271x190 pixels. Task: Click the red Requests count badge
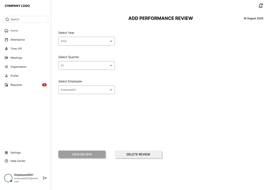pyautogui.click(x=44, y=85)
